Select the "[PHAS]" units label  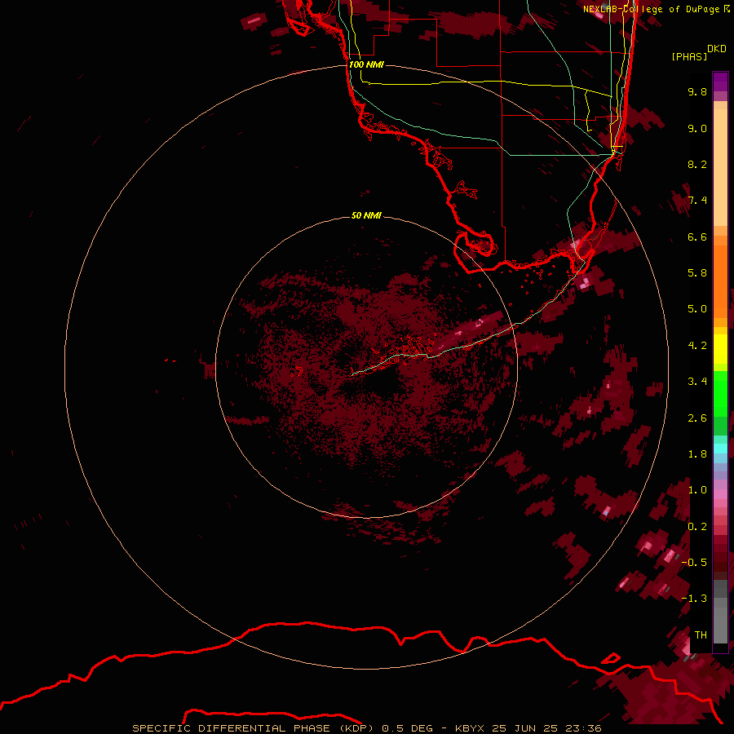(x=689, y=56)
